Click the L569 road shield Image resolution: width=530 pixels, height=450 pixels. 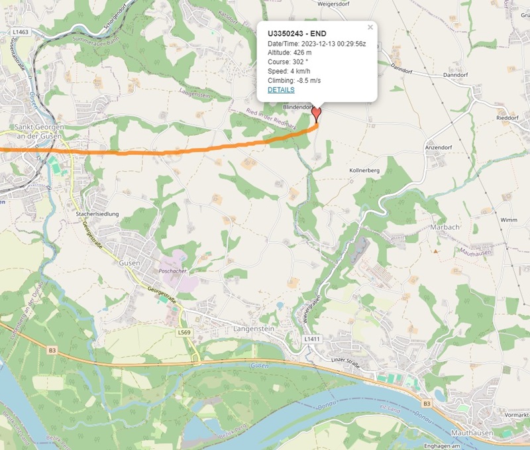click(184, 332)
